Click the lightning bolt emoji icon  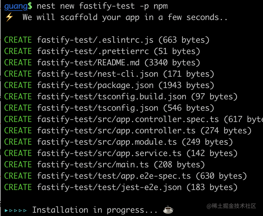click(9, 17)
